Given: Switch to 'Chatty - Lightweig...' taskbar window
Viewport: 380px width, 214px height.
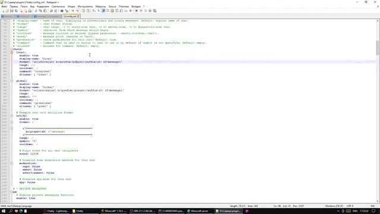Looking at the screenshot, I should [56, 211].
